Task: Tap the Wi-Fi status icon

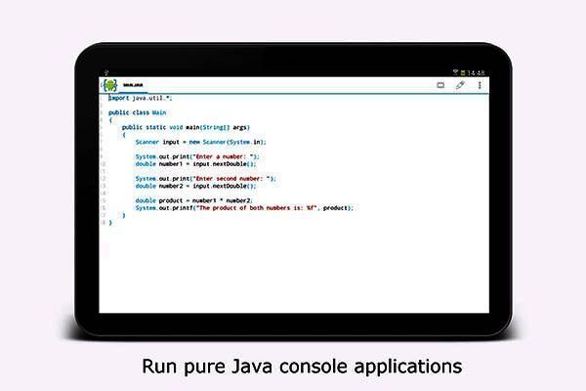Action: [x=455, y=72]
